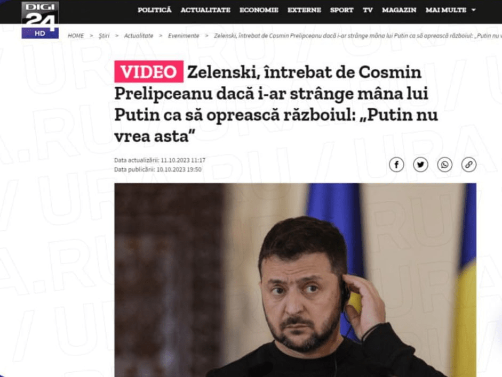Click the Digi24 HD logo
Screen dimensions: 502x377
tap(40, 20)
